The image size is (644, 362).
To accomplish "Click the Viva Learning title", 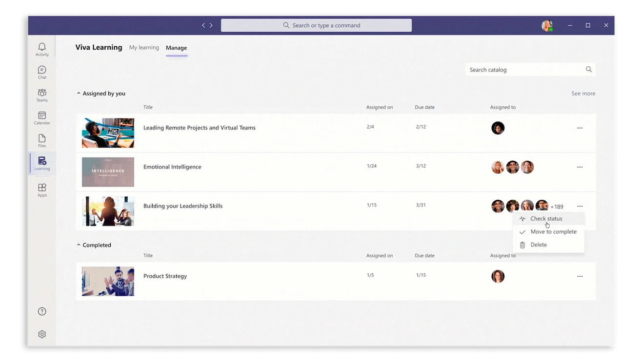I will tap(99, 47).
